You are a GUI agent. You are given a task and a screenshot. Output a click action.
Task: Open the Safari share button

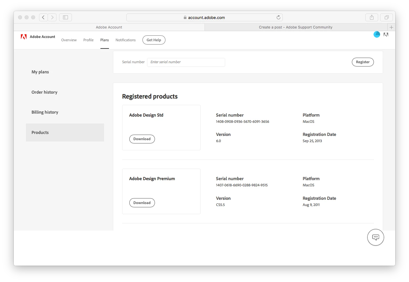(372, 17)
